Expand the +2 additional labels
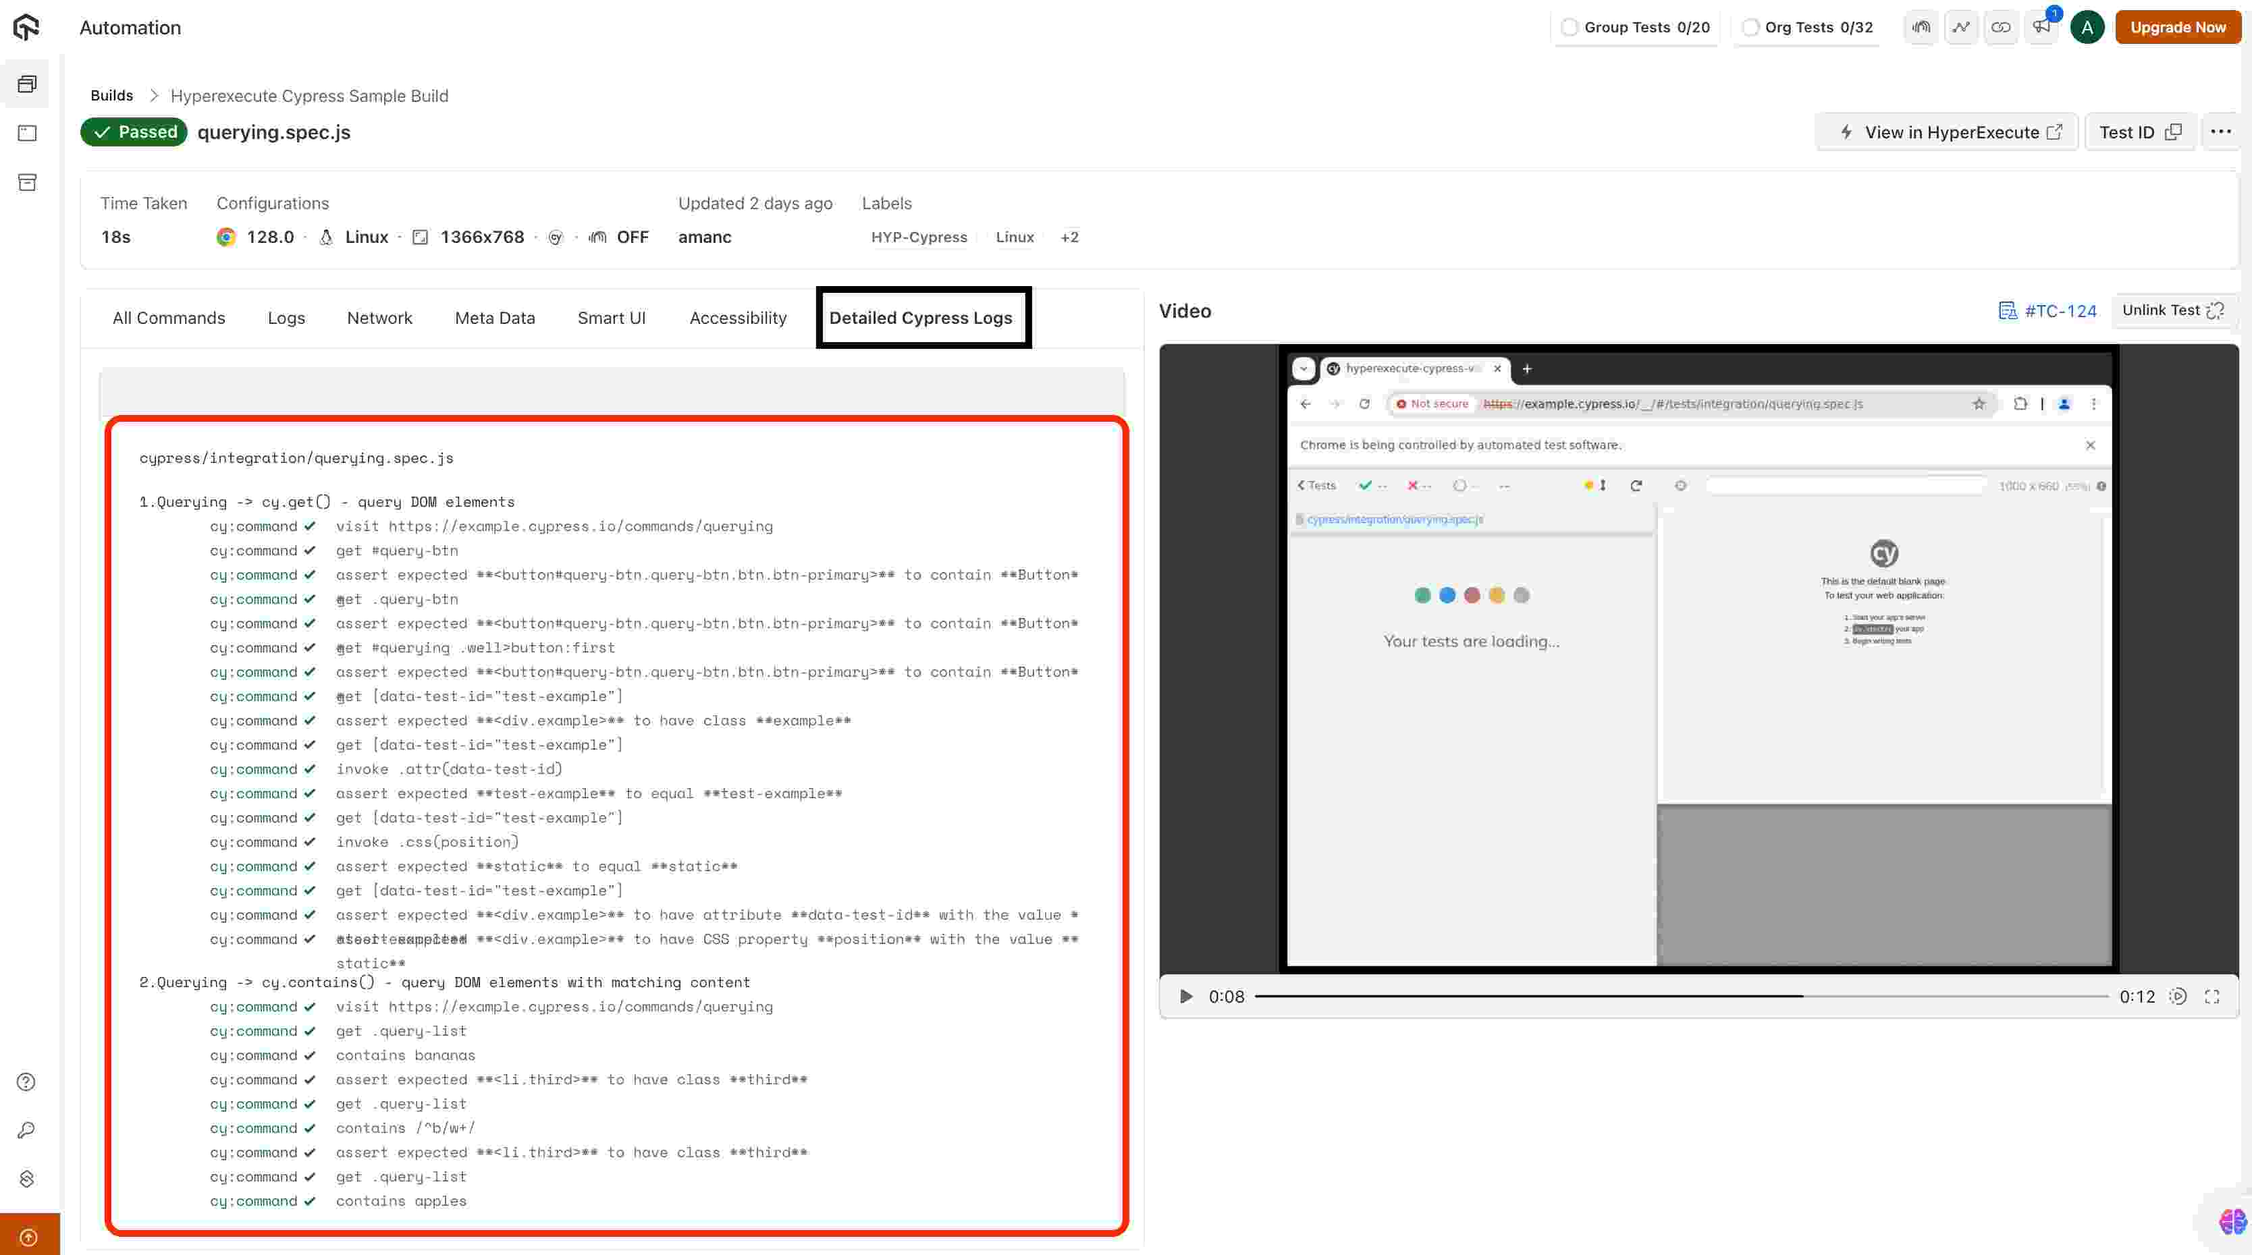2252x1255 pixels. coord(1069,237)
